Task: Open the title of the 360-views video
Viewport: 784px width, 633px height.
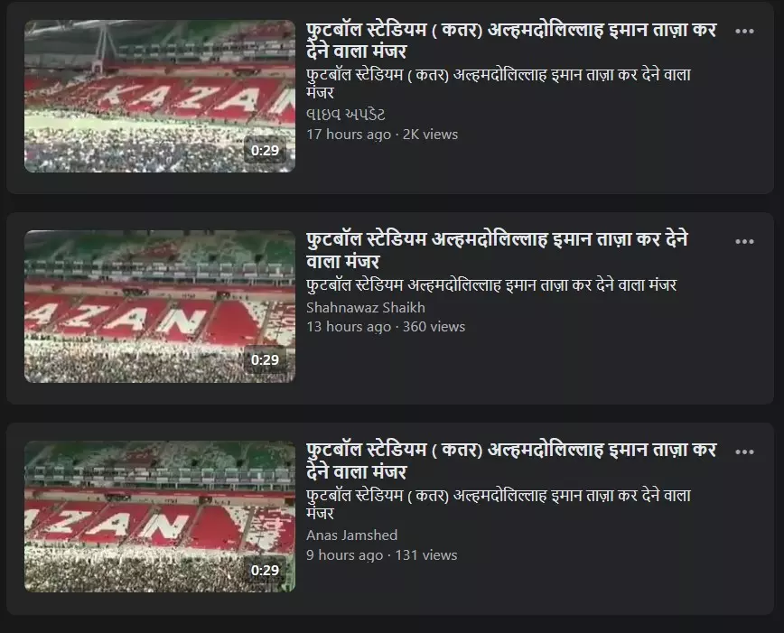Action: click(x=497, y=250)
